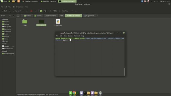Viewport: 171px width, 96px height.
Task: Select the LBP breadcrumb button
Action: click(x=61, y=16)
